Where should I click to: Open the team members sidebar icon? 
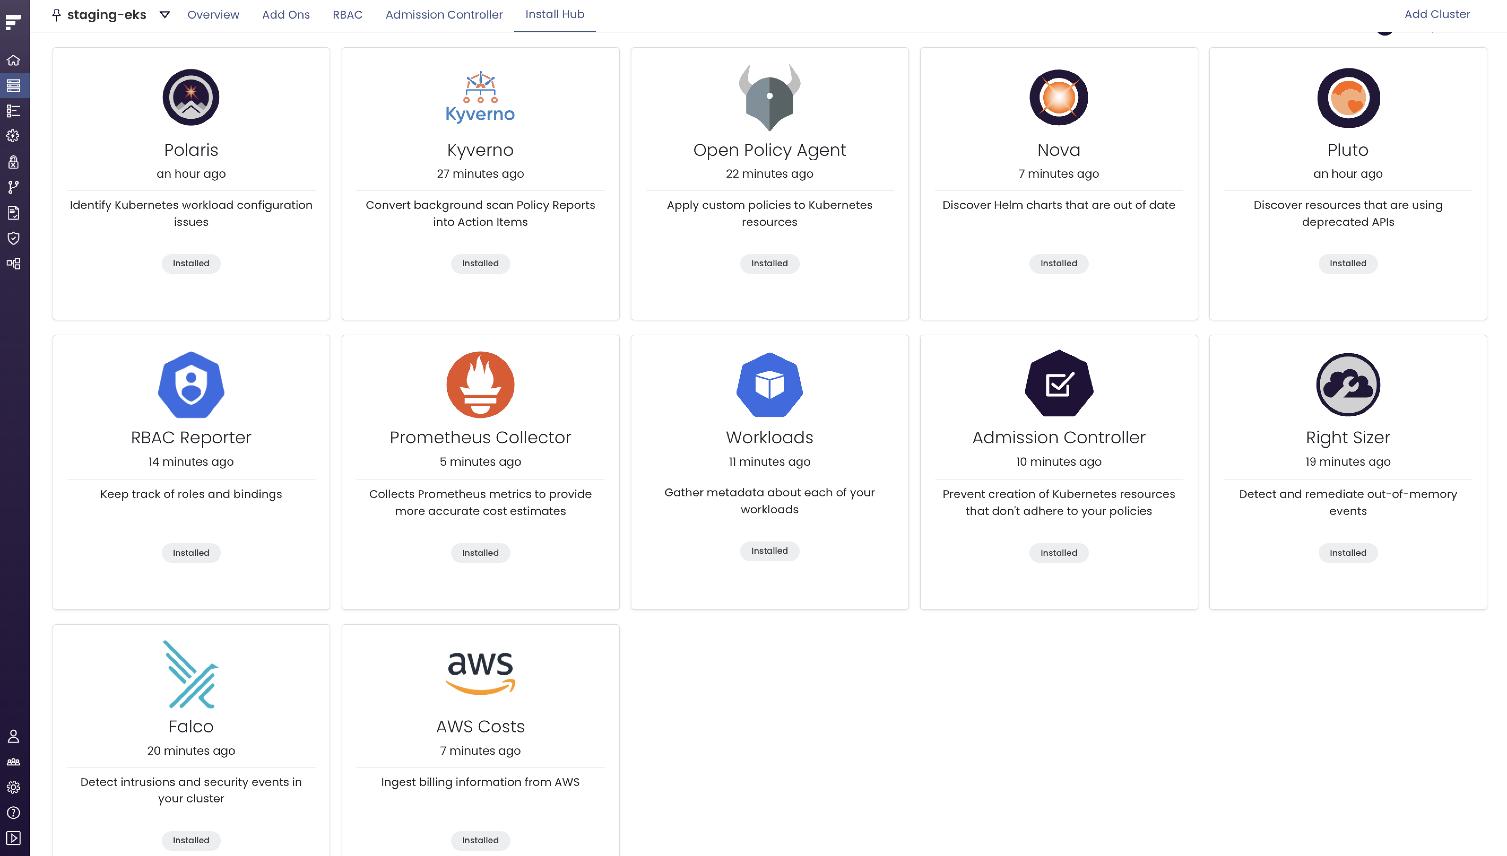[14, 762]
